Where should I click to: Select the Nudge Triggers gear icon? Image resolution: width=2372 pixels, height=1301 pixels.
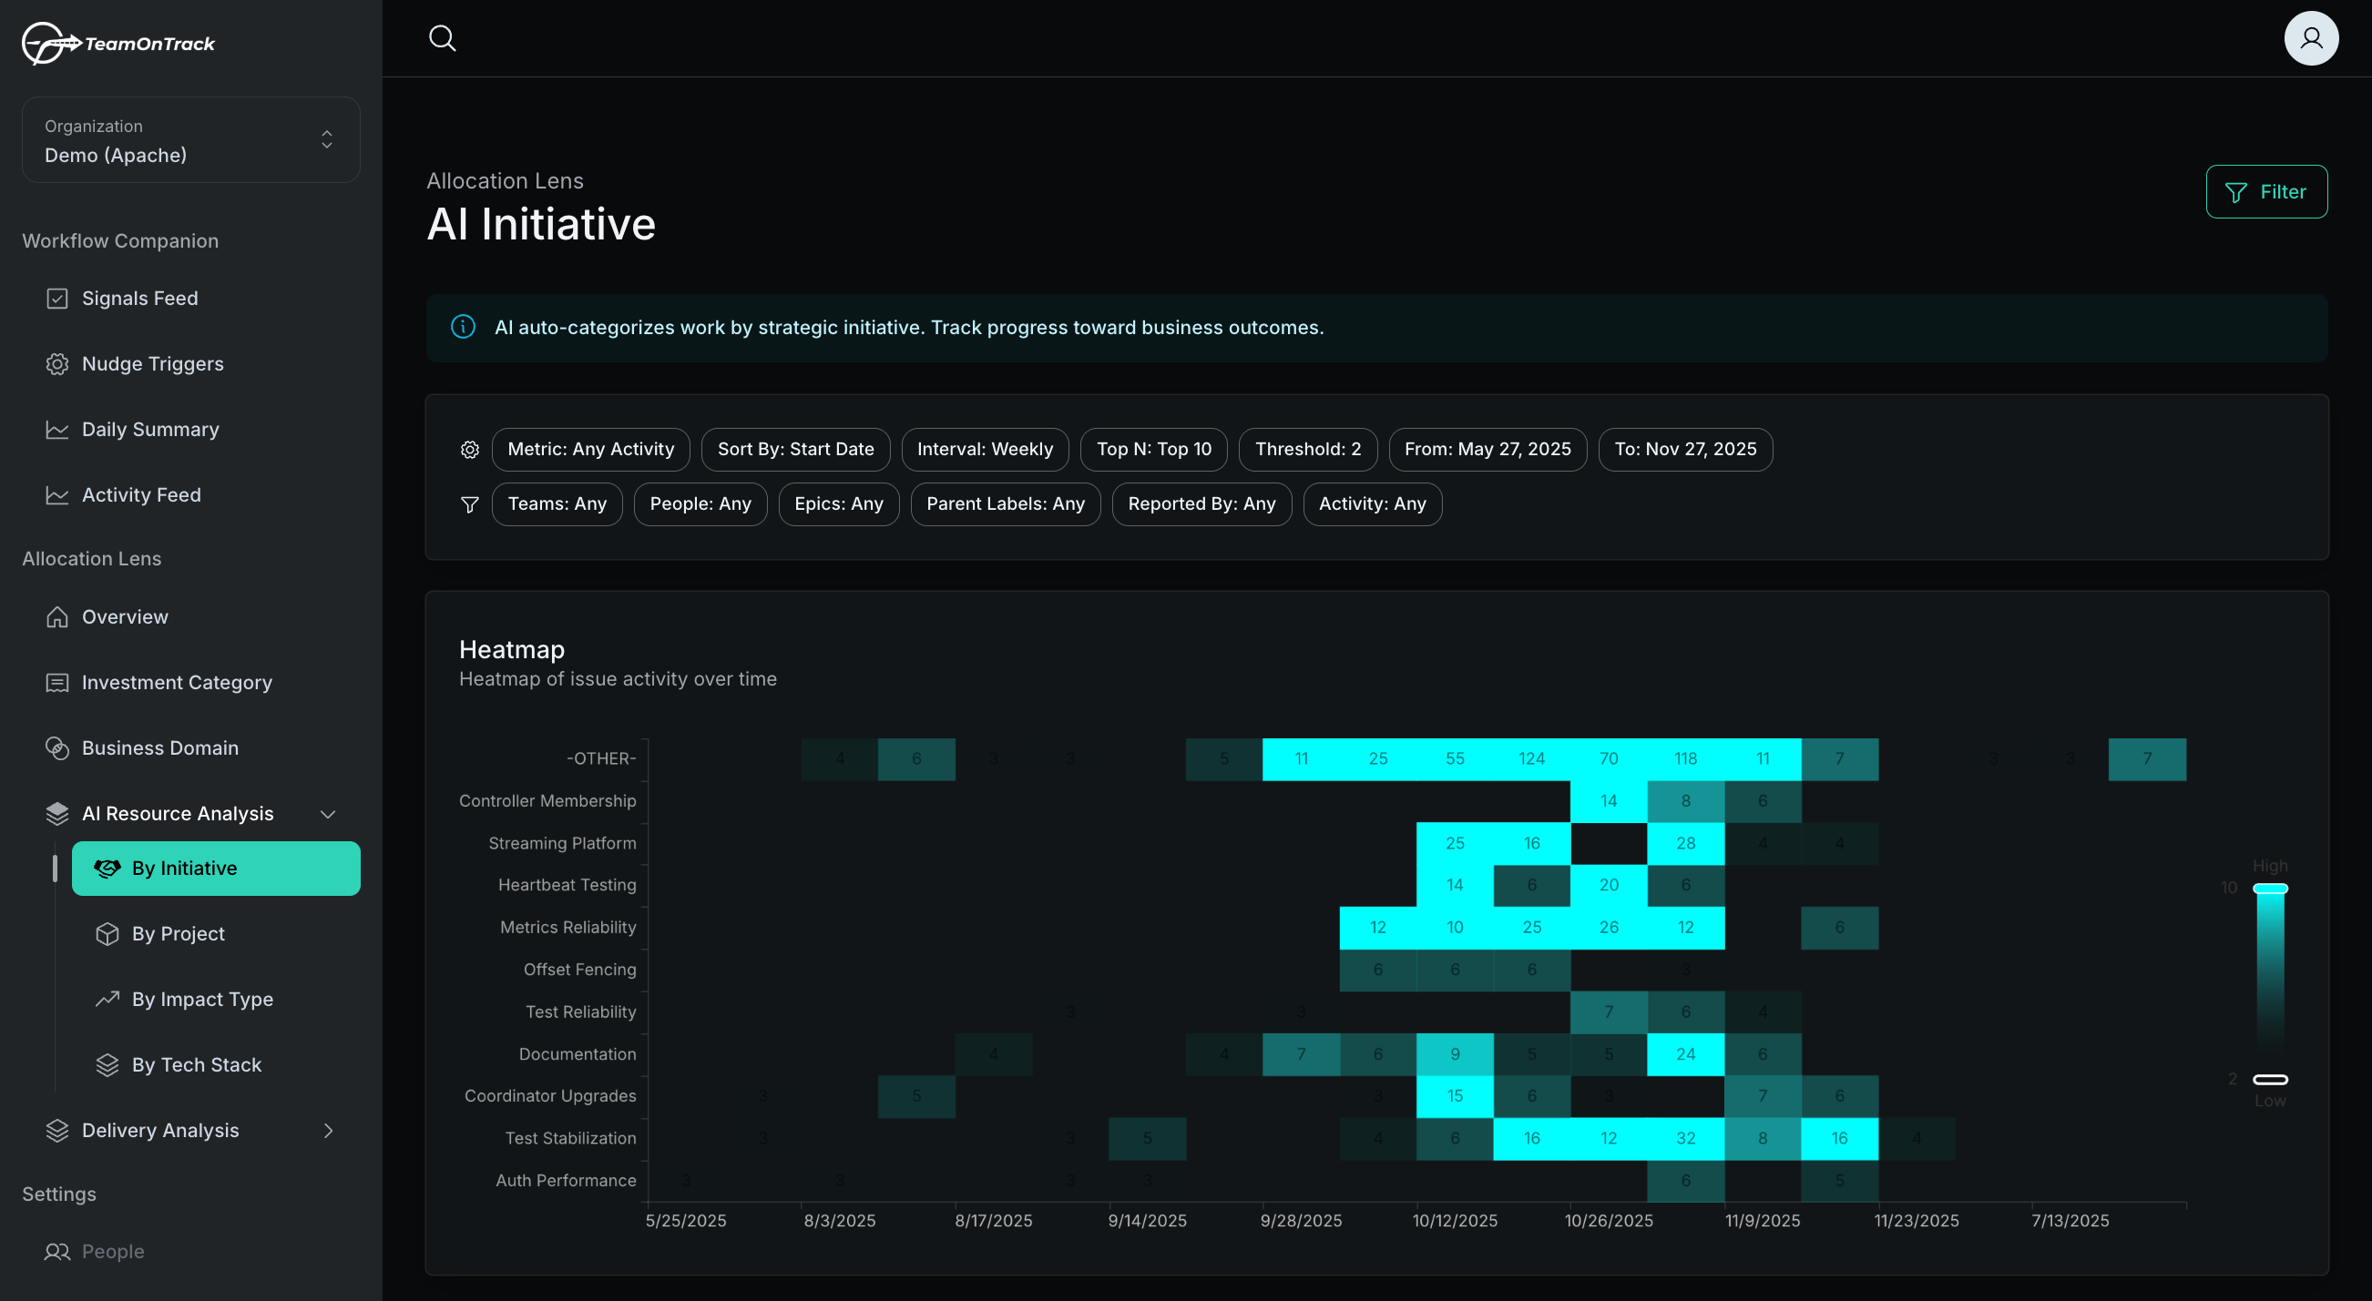click(57, 363)
